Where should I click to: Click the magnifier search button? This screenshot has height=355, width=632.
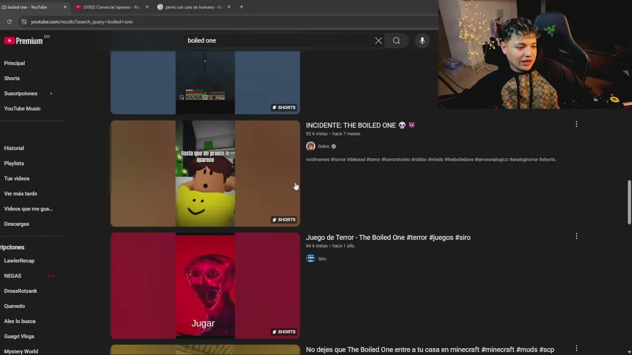[x=396, y=40]
